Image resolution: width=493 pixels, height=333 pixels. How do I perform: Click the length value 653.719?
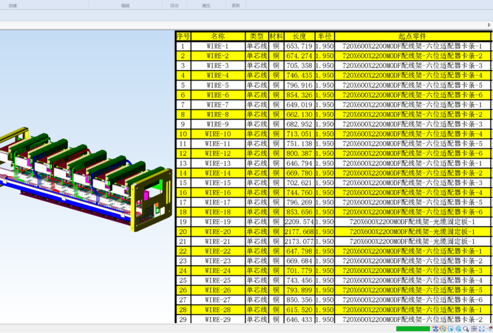point(299,46)
